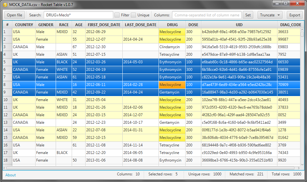The width and height of the screenshot is (307, 182).
Task: Open the About link
Action: (10, 175)
